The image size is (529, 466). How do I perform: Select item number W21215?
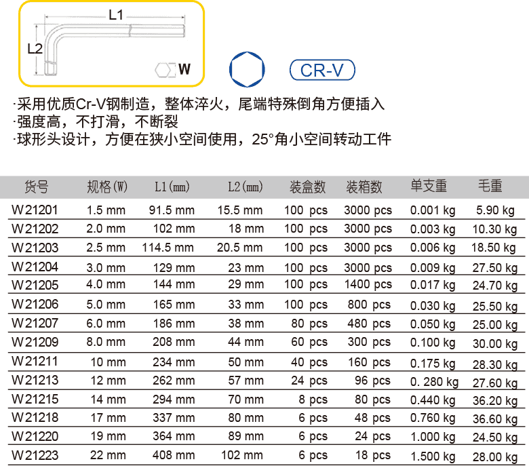(35, 400)
